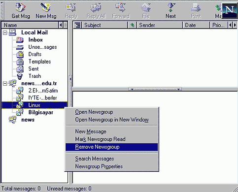Click the 2.El-...mSatim newsgroup icon
This screenshot has width=238, height=192.
tap(20, 91)
